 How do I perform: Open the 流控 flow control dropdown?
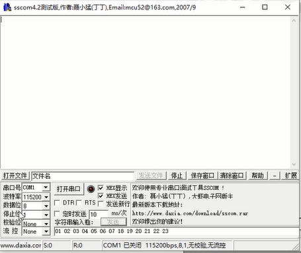coord(46,231)
